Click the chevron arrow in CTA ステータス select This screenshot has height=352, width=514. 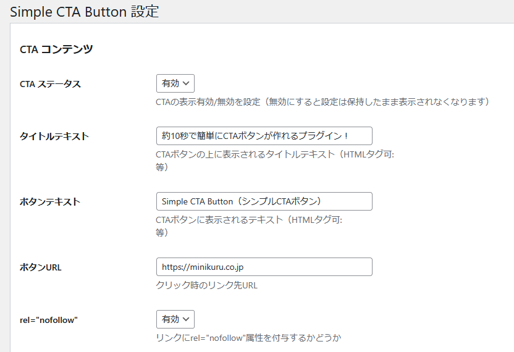point(186,83)
